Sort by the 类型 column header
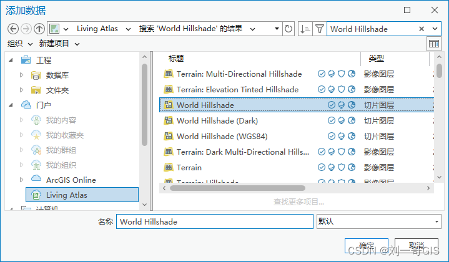This screenshot has width=449, height=262. pos(377,59)
